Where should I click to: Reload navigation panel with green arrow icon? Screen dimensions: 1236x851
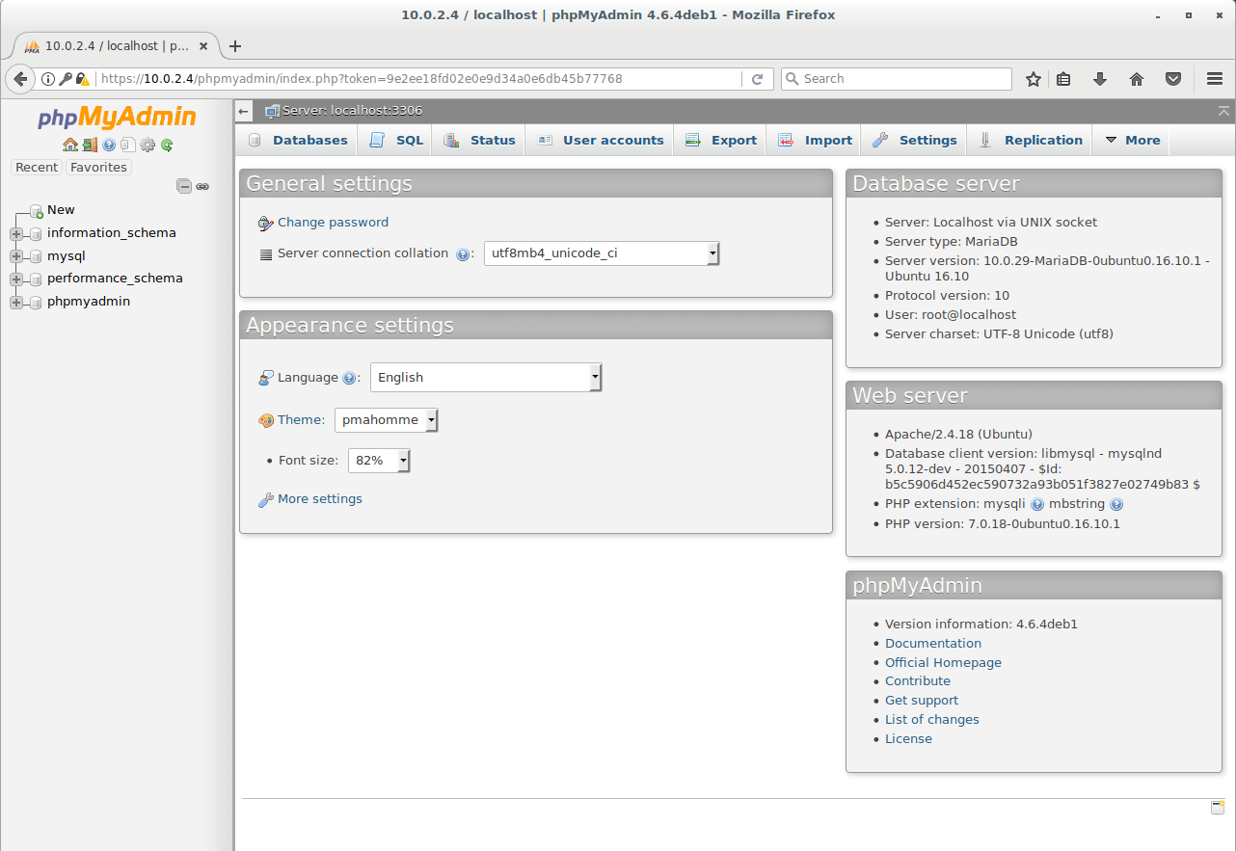click(167, 145)
